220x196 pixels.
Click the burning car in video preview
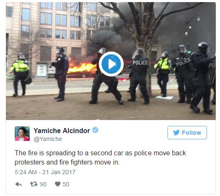tap(81, 69)
